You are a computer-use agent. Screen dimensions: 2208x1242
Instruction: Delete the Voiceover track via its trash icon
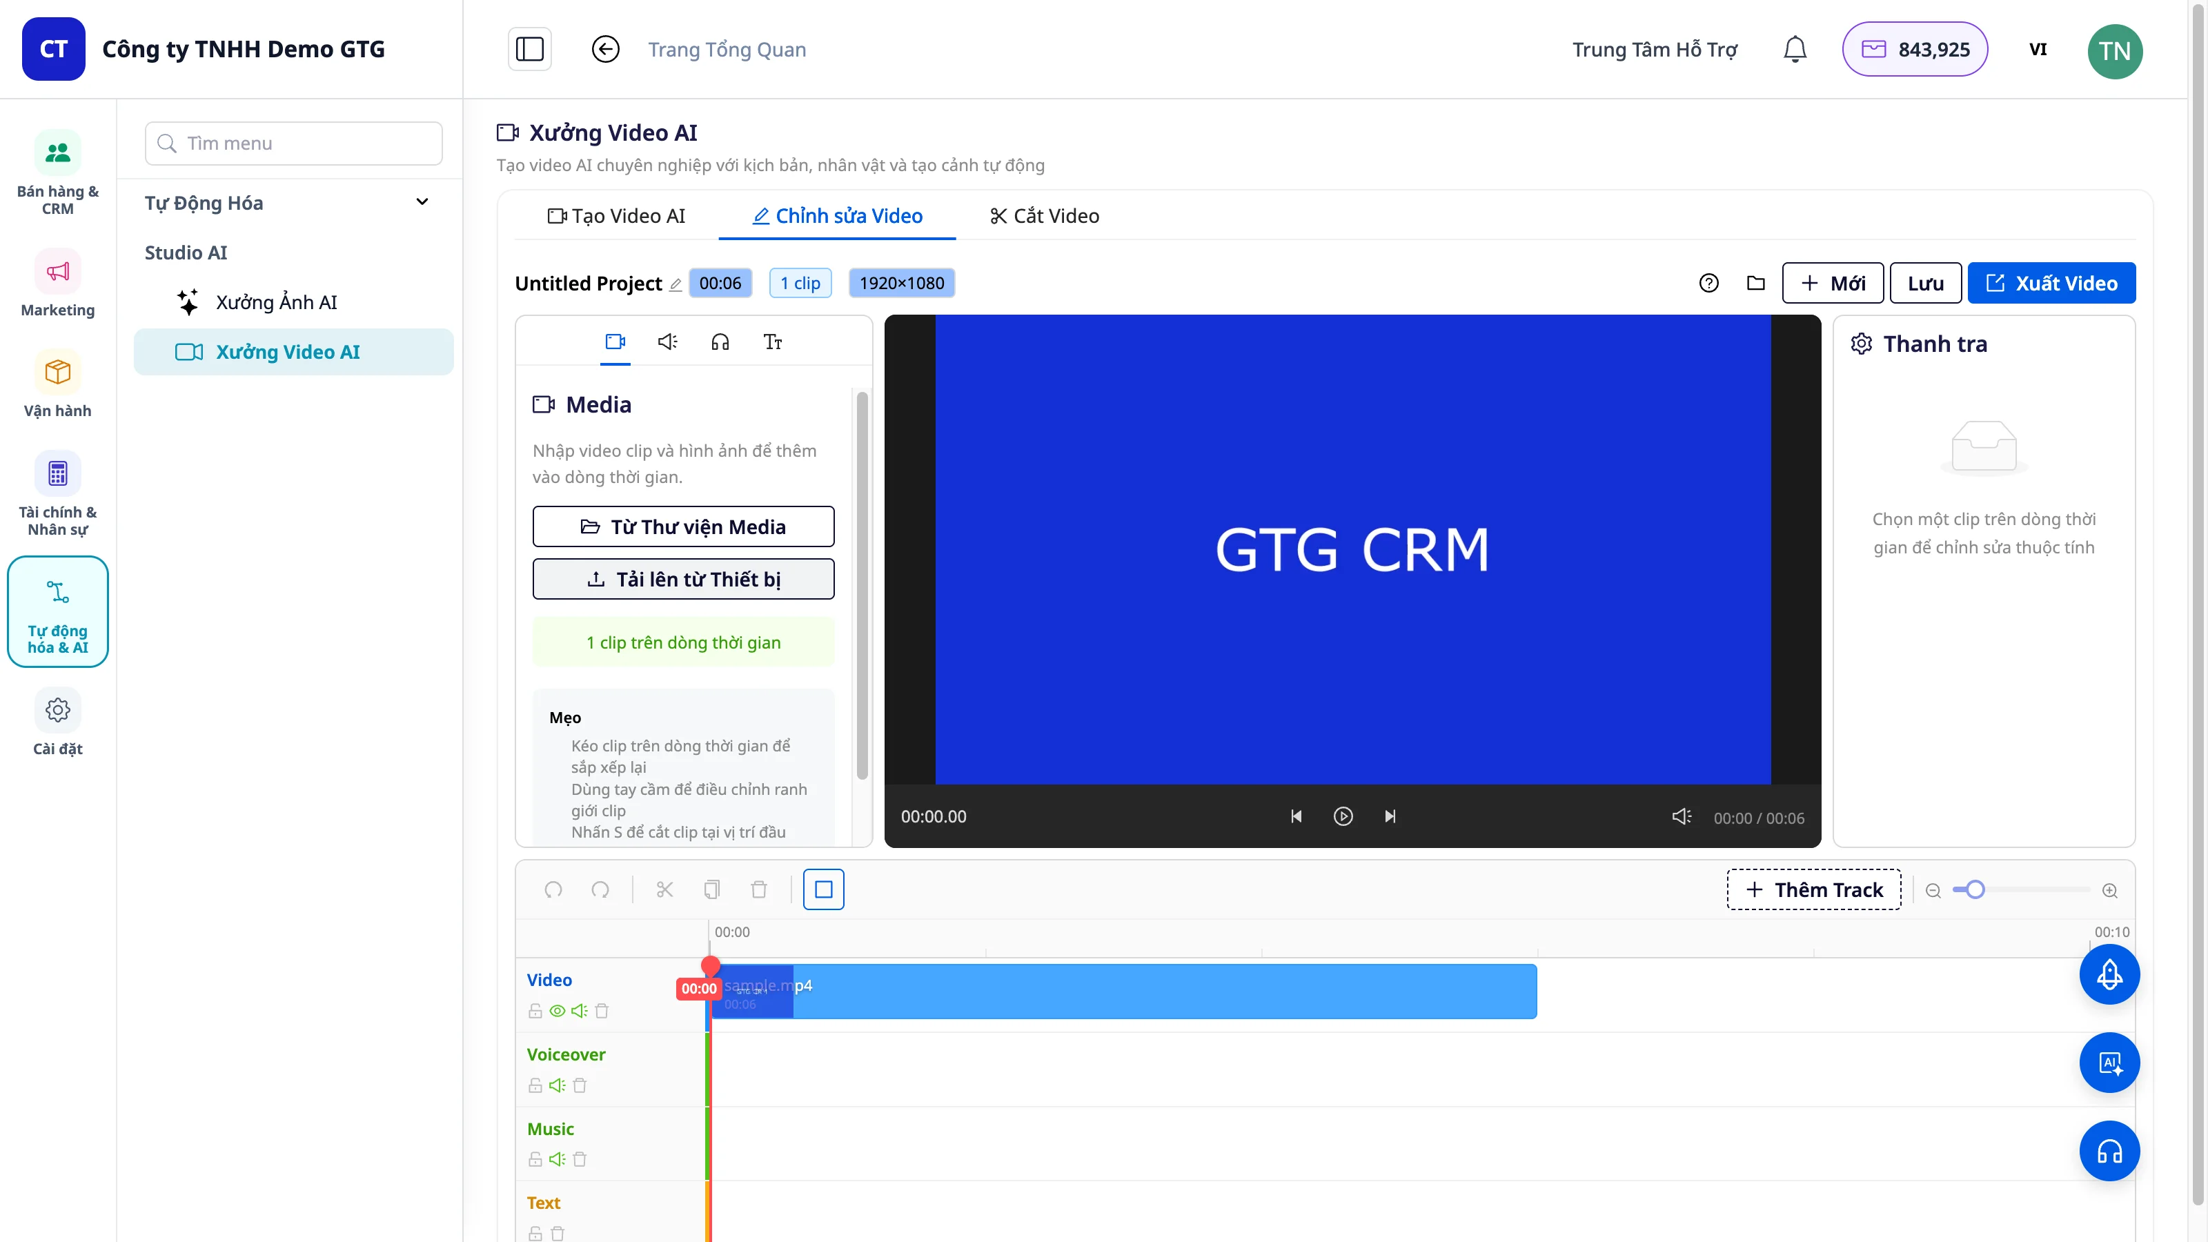pyautogui.click(x=580, y=1085)
